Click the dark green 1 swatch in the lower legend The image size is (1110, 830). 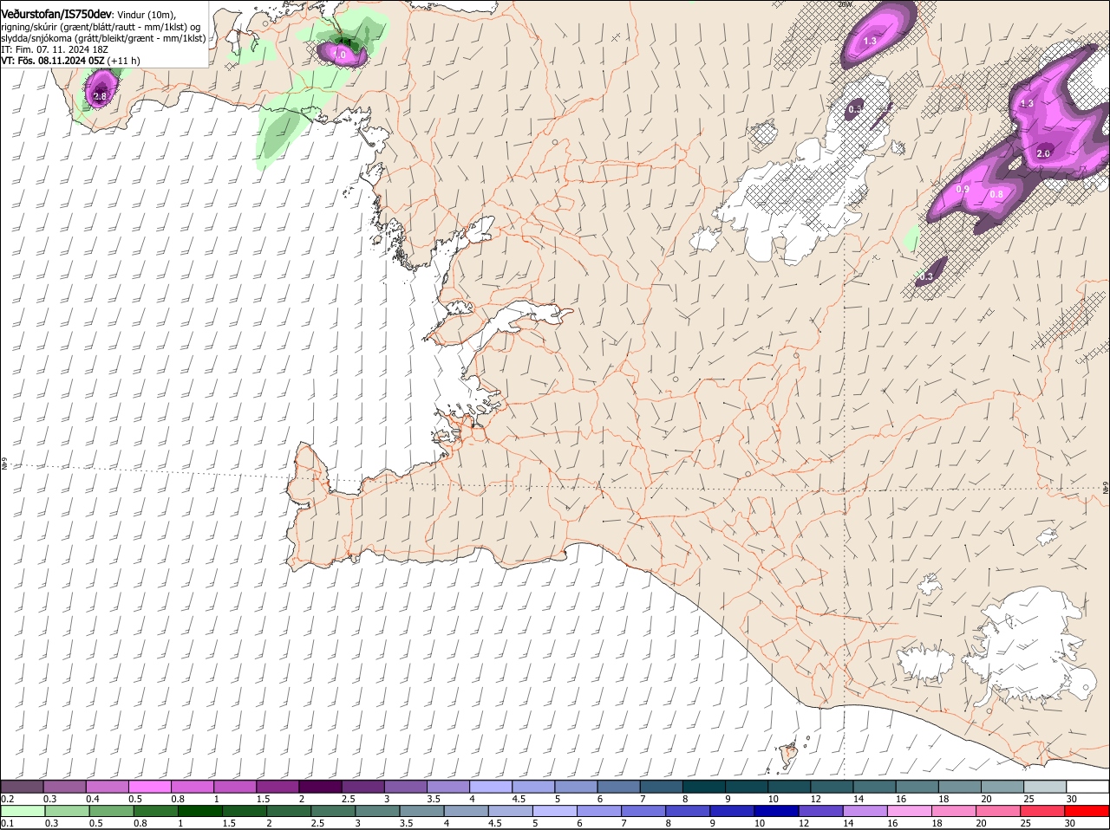[201, 811]
